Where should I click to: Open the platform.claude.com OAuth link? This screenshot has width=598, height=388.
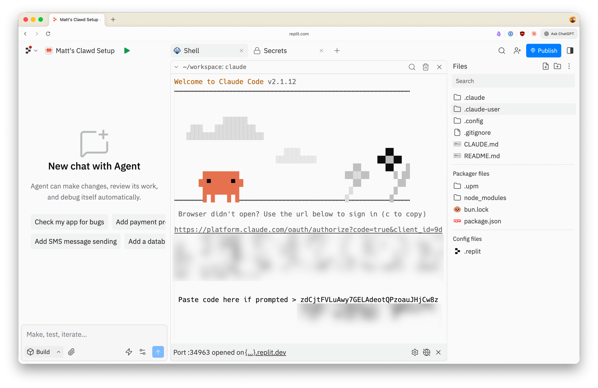(x=308, y=230)
